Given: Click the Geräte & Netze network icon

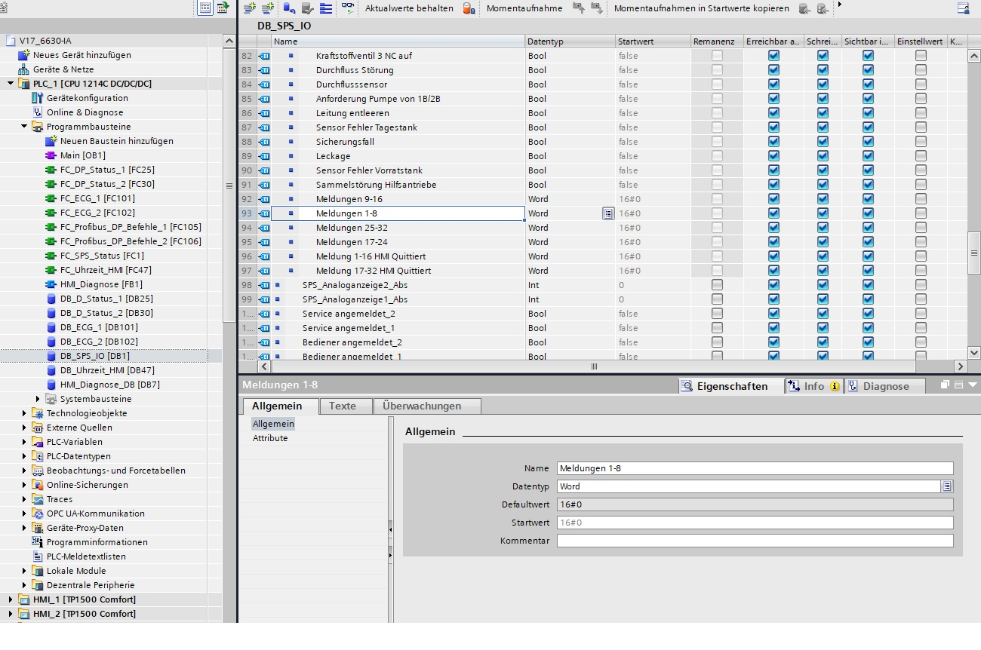Looking at the screenshot, I should click(x=23, y=69).
